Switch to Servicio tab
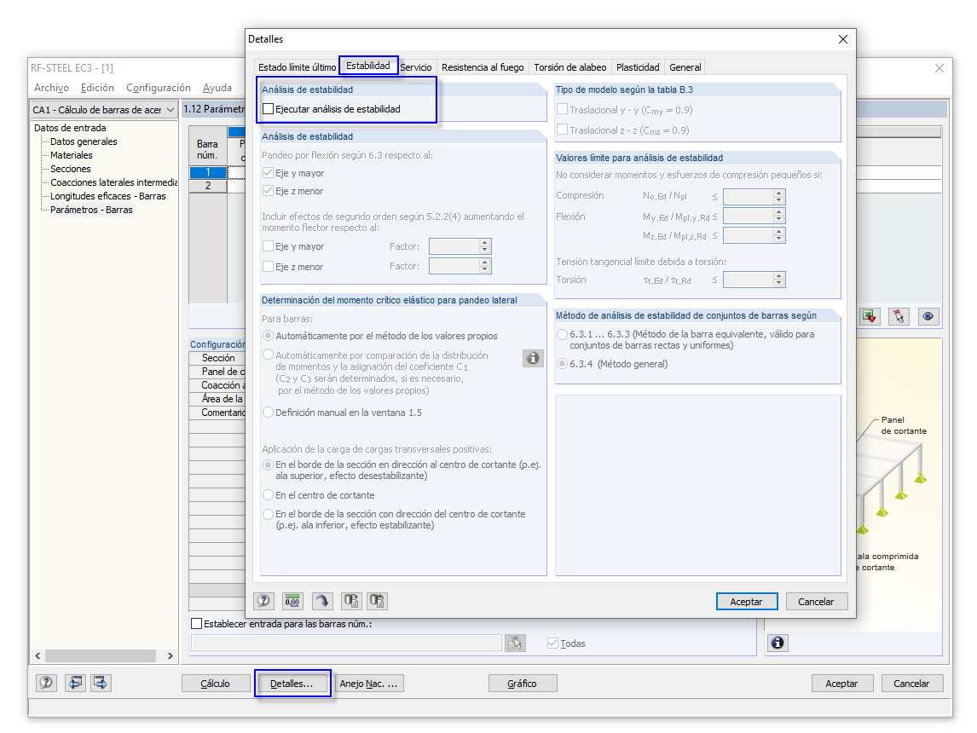This screenshot has width=977, height=733. 415,67
